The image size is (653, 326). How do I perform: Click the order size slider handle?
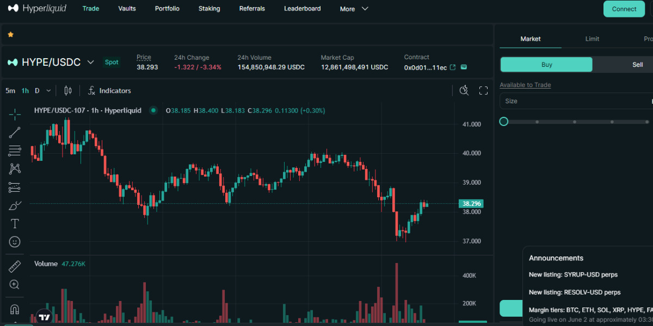pyautogui.click(x=504, y=121)
